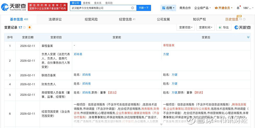This screenshot has width=255, height=128.
Task: Clear the search box with the X icon
Action: pyautogui.click(x=133, y=8)
